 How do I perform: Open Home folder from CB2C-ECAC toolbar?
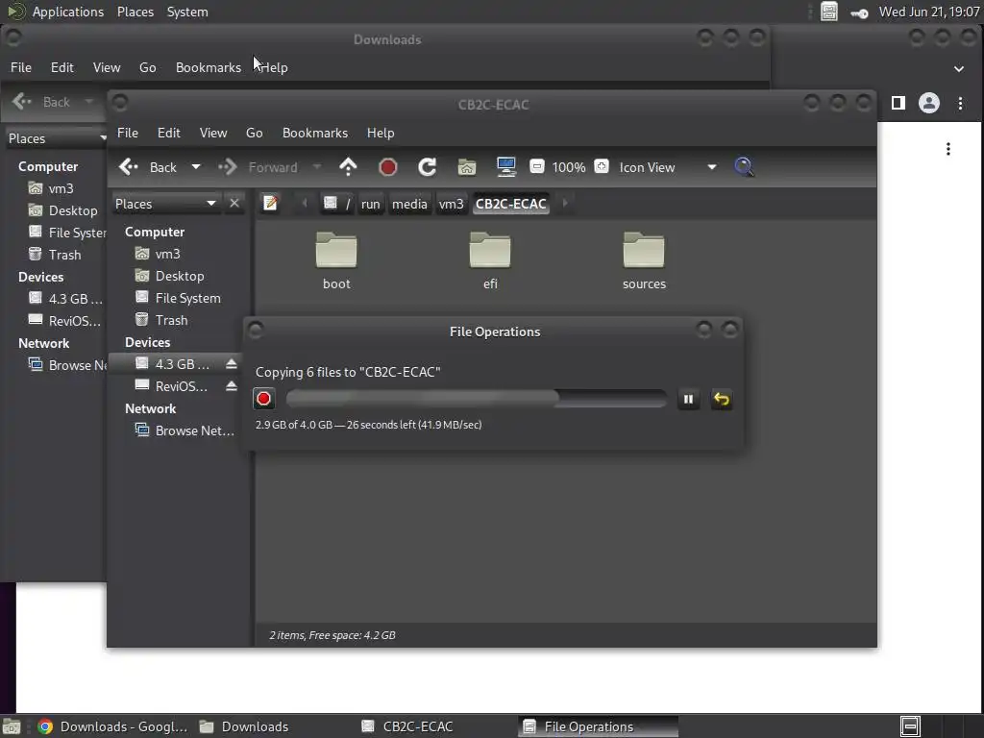coord(467,167)
